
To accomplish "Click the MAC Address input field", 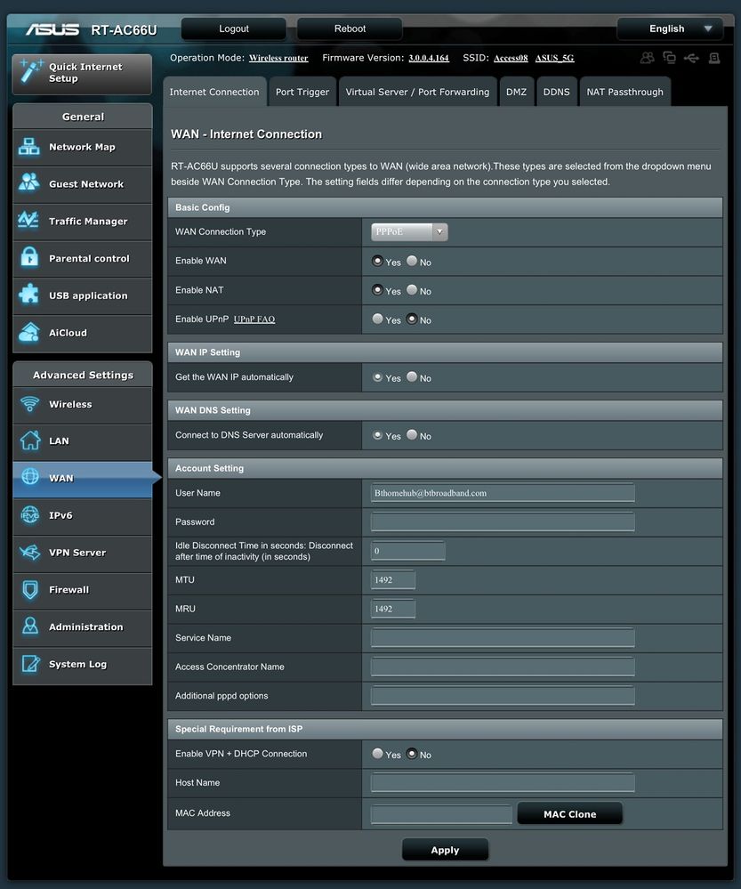I will [441, 813].
